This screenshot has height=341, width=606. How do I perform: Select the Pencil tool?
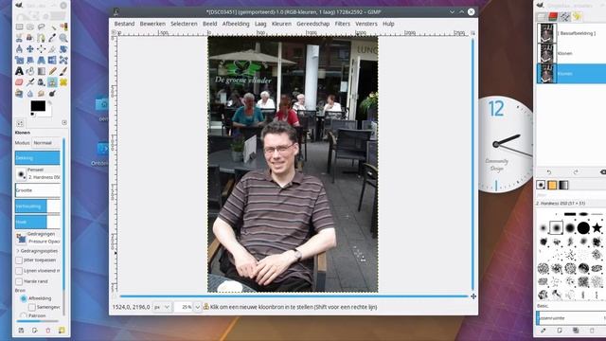(53, 71)
